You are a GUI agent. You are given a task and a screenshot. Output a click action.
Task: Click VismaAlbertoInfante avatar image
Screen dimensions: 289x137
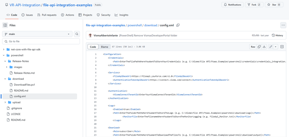[90, 35]
